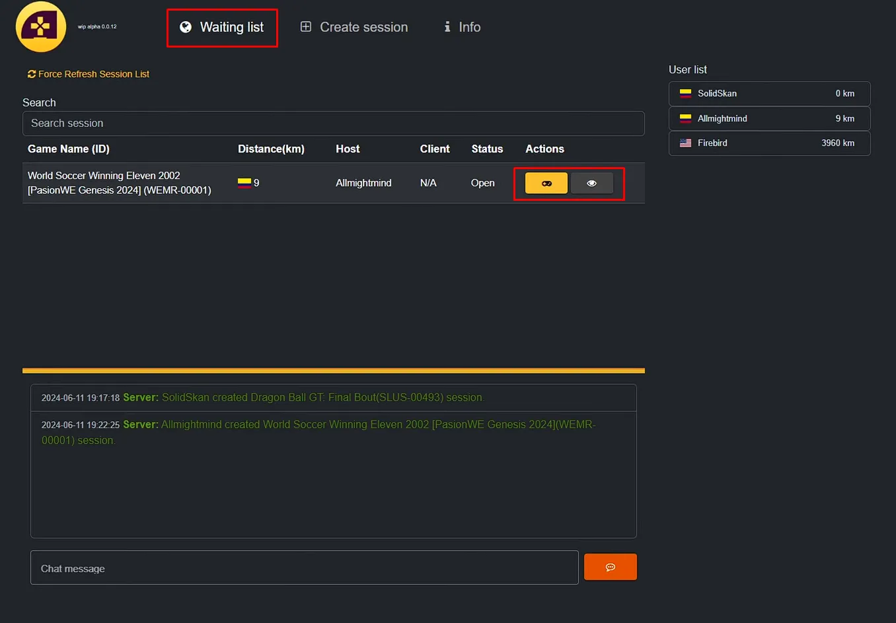Click the N/A client cell
Image resolution: width=896 pixels, height=623 pixels.
[x=428, y=183]
